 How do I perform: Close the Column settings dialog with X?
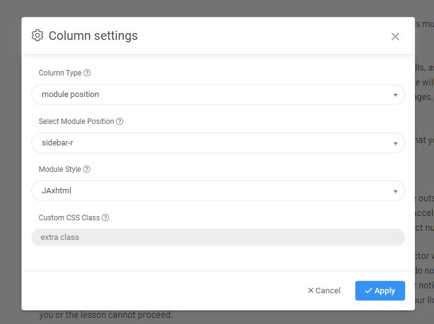[x=395, y=36]
